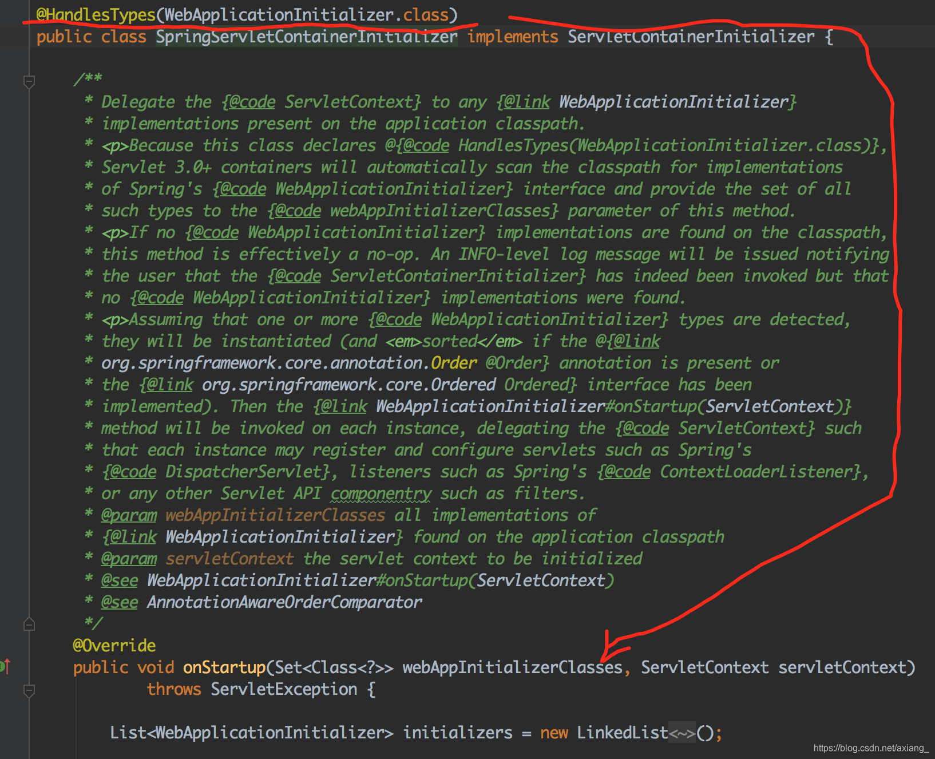Click WebApplicationInitializer#onStartup(ServletContext) in the @see line

[381, 580]
